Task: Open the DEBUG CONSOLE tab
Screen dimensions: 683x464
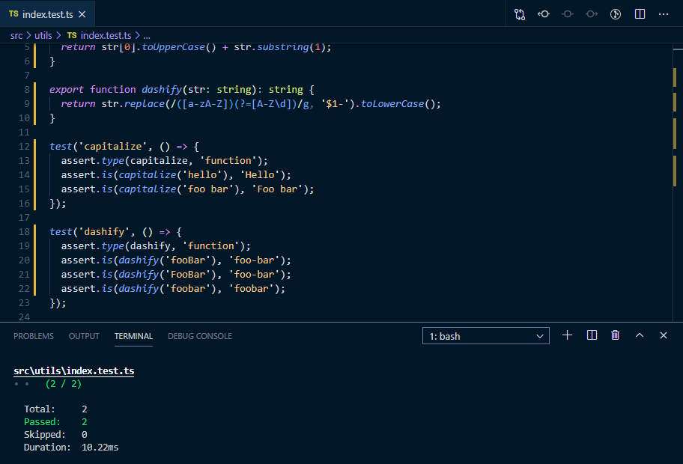Action: pyautogui.click(x=199, y=336)
